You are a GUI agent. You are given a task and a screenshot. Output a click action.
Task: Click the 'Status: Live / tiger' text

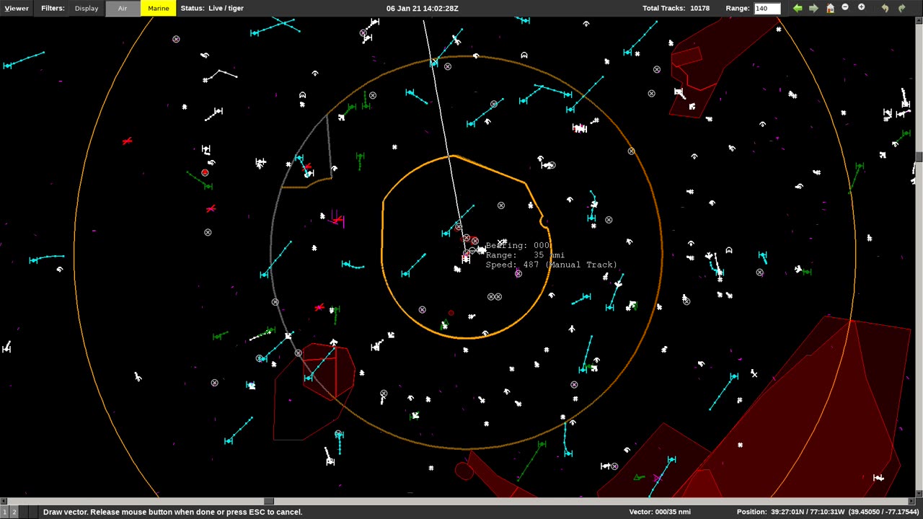(x=212, y=8)
